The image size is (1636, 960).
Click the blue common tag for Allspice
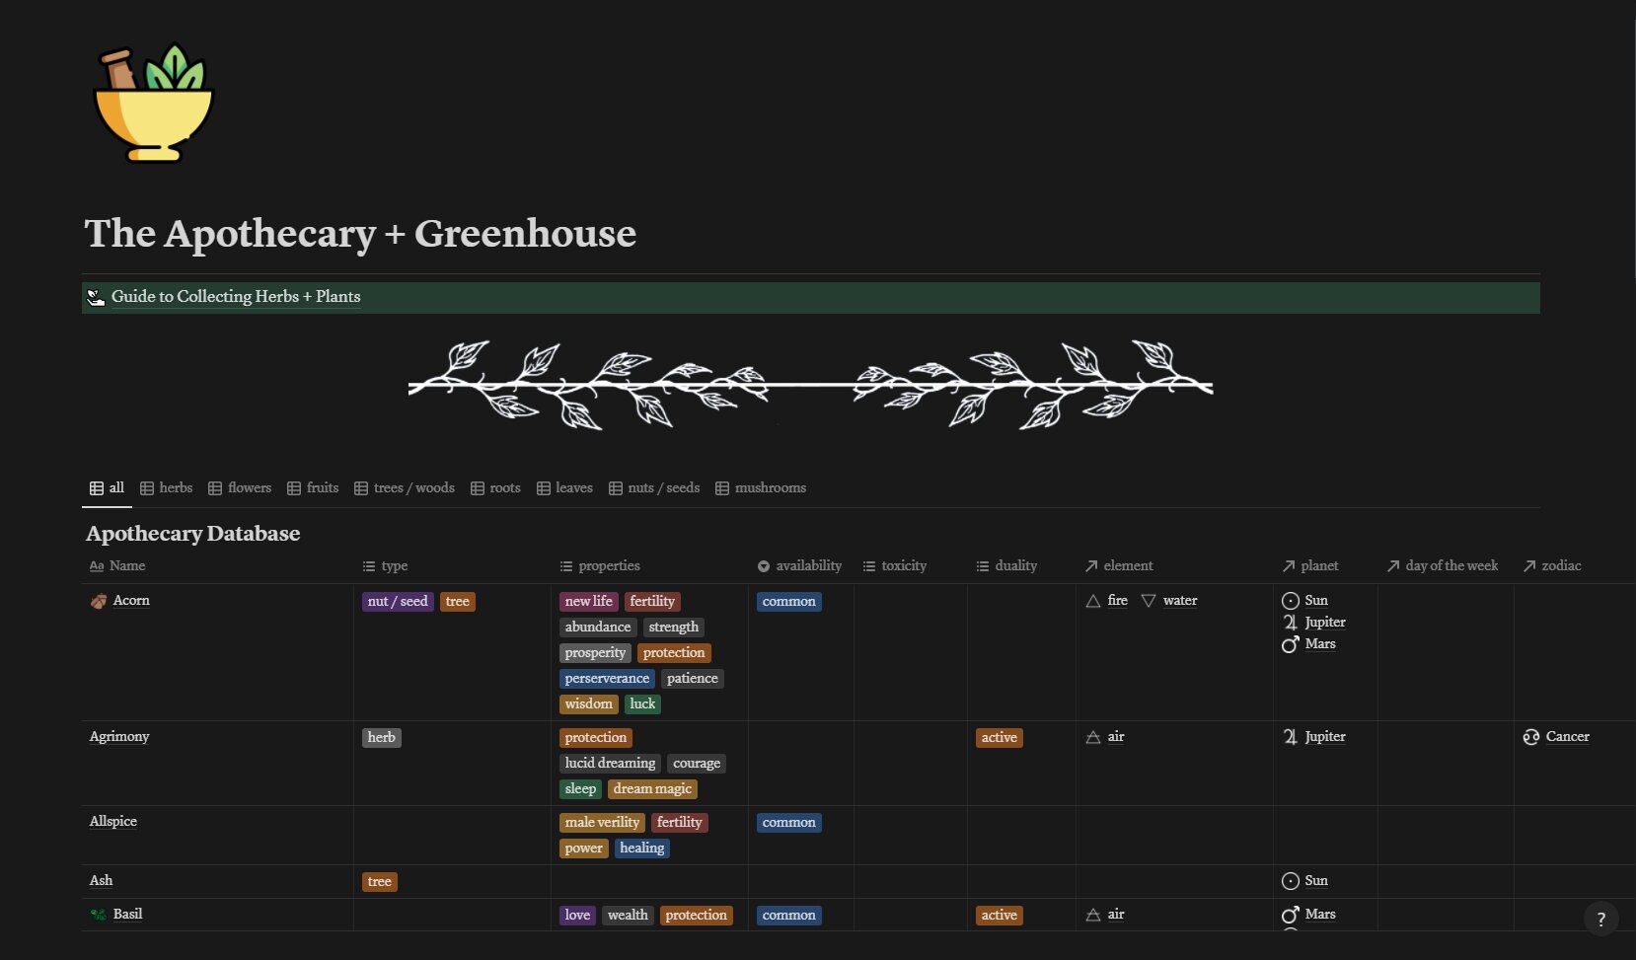pyautogui.click(x=788, y=822)
